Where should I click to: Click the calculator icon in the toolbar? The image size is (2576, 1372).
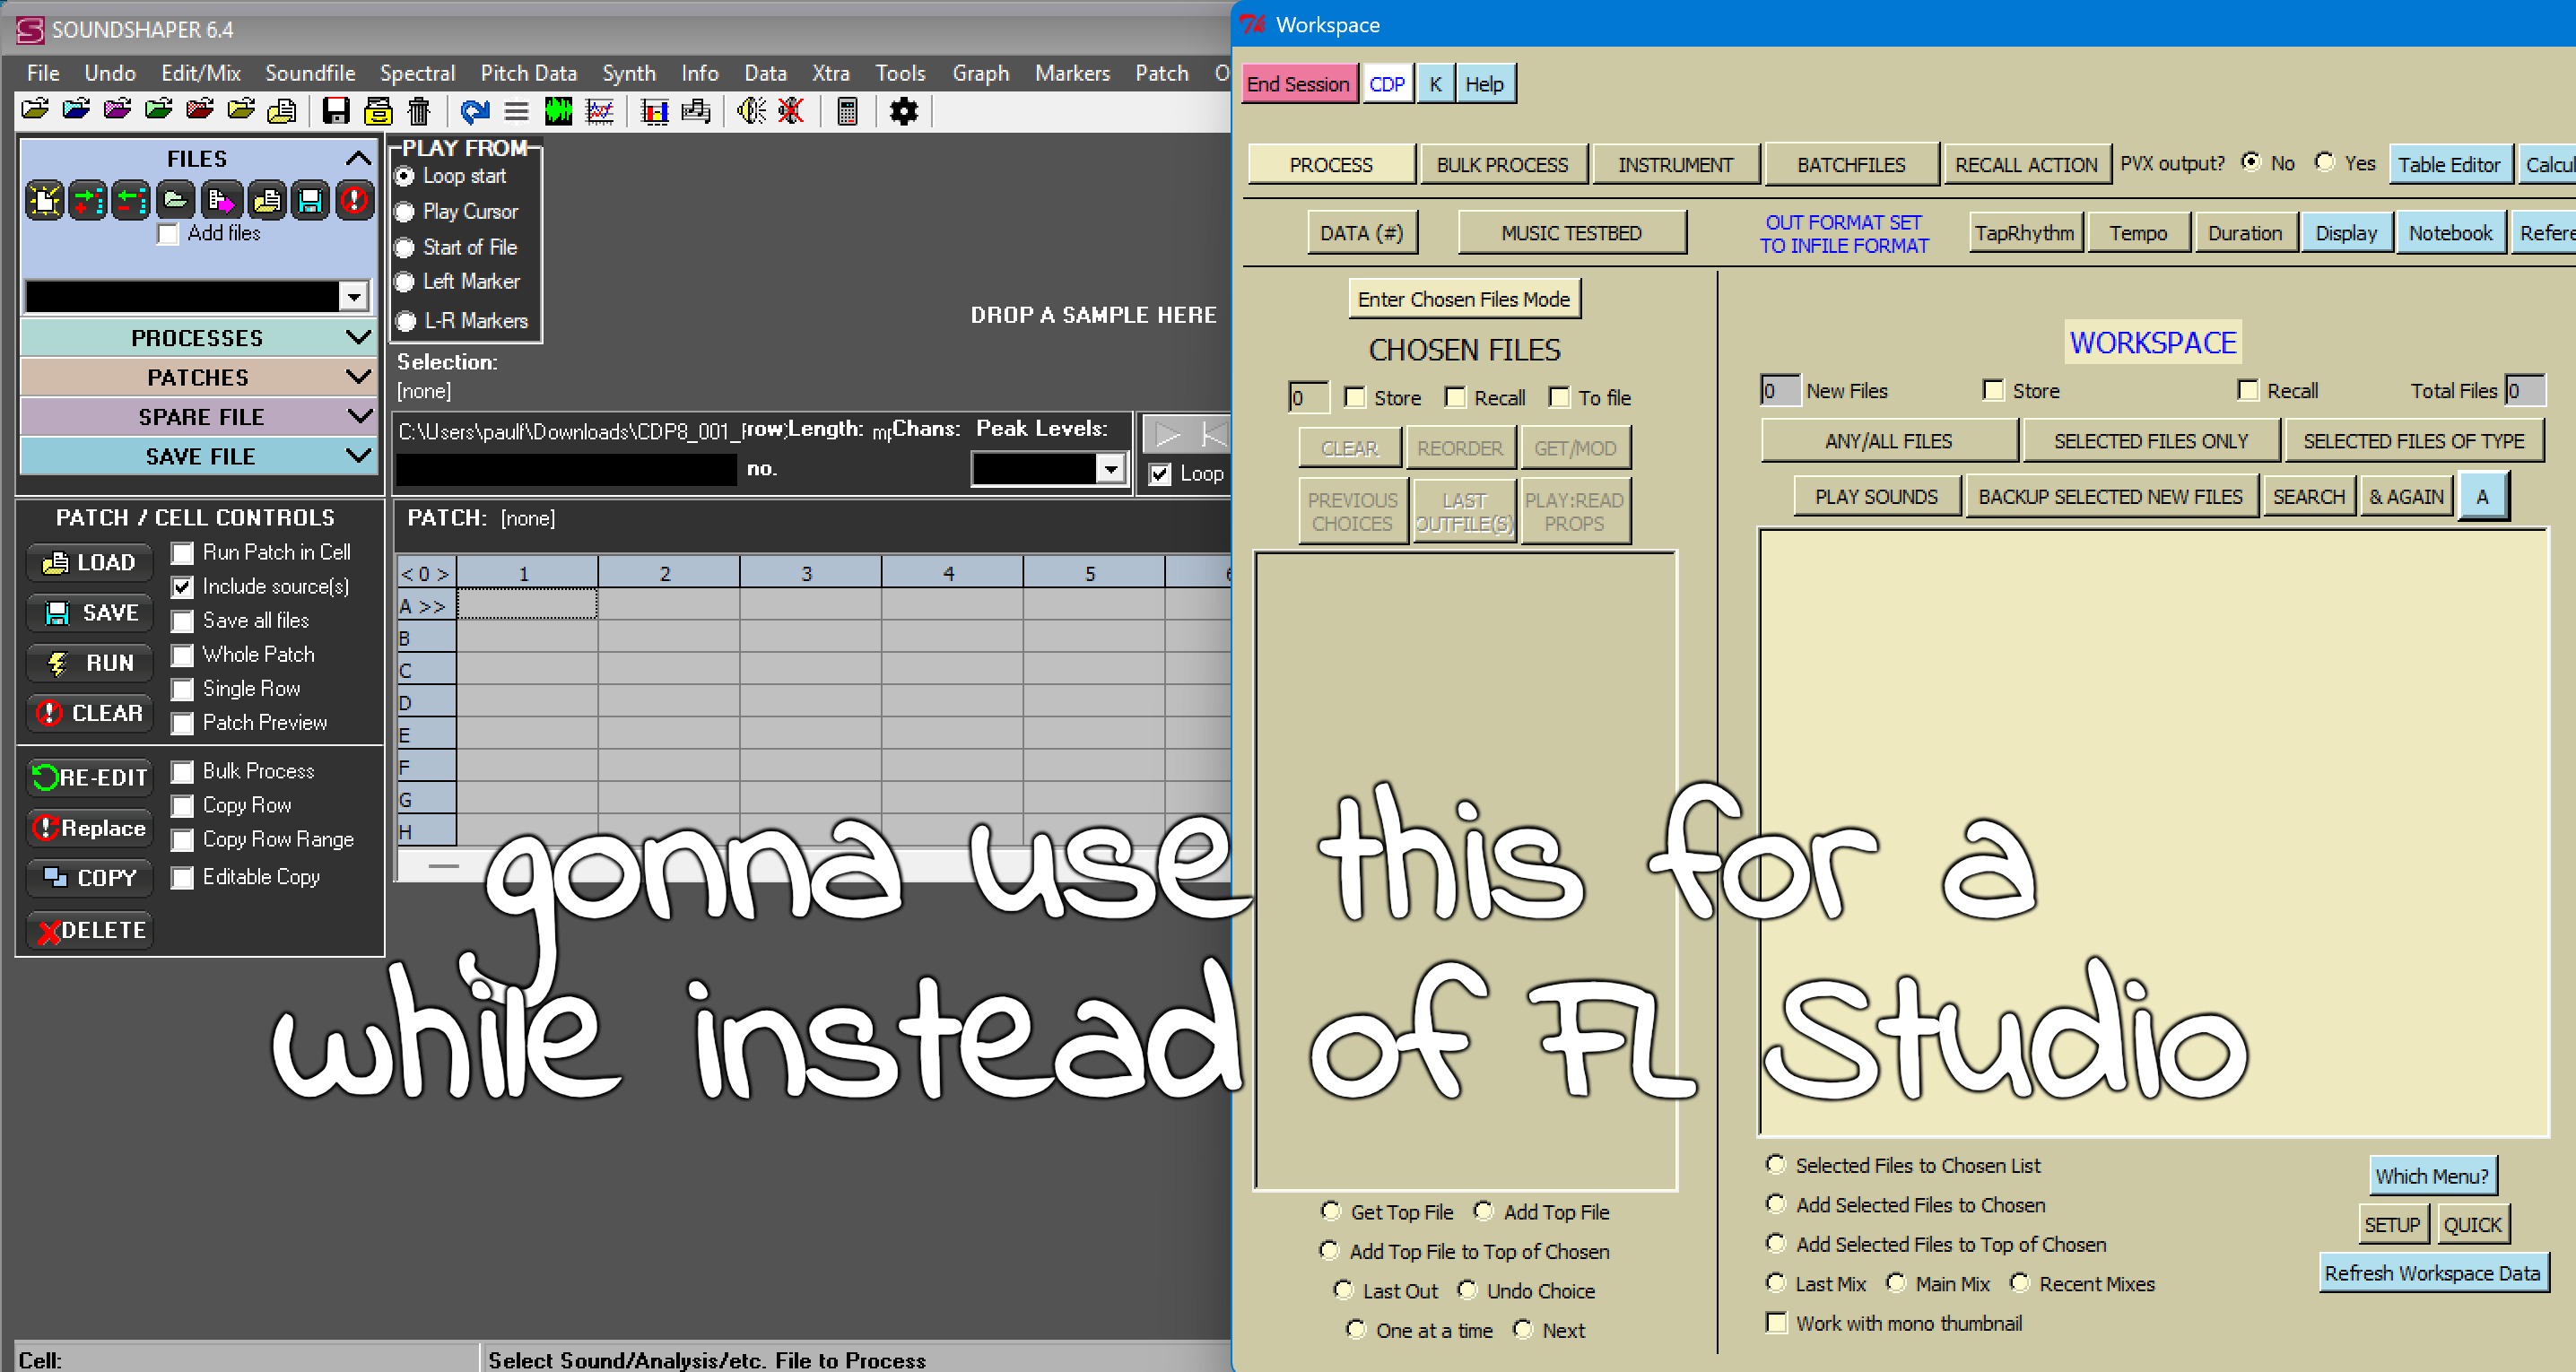[x=846, y=111]
